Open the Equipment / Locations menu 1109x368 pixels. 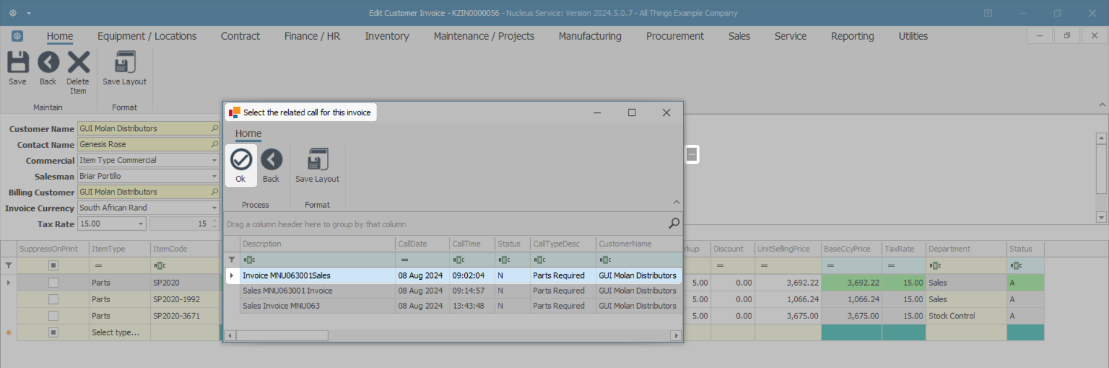(x=147, y=36)
